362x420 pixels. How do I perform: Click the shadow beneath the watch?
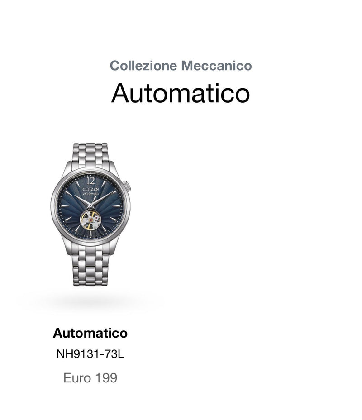(90, 301)
